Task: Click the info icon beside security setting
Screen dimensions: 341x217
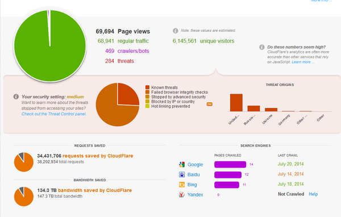Action: click(16, 97)
